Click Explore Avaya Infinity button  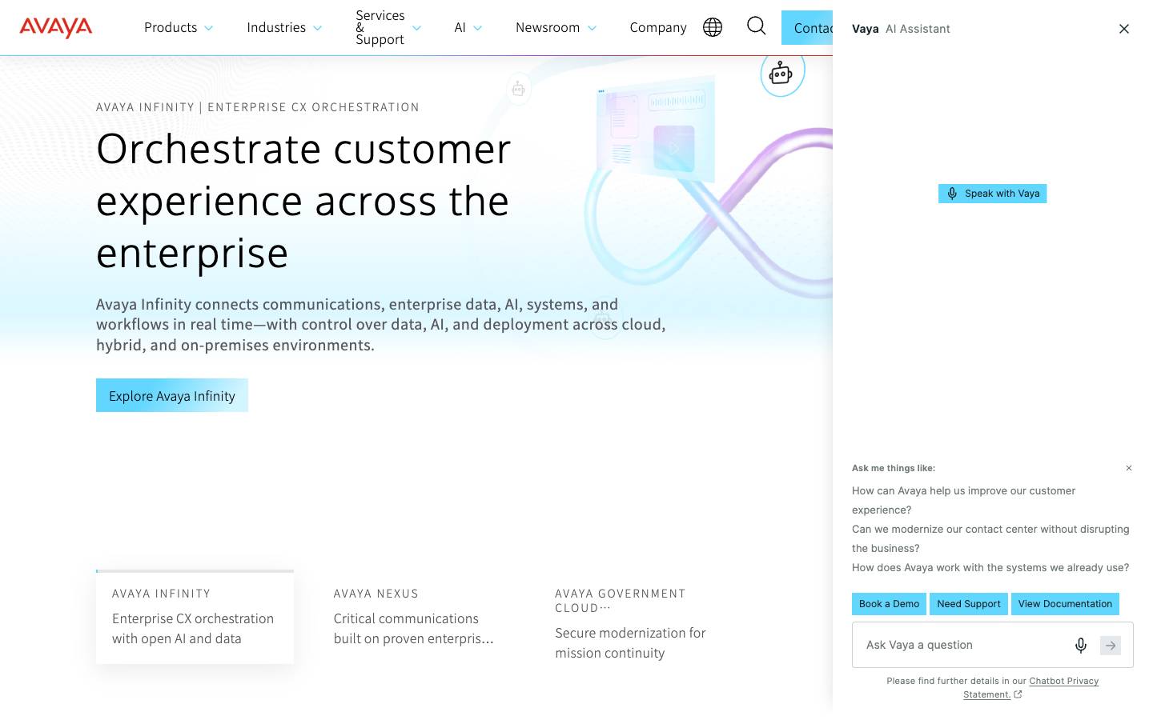click(172, 395)
